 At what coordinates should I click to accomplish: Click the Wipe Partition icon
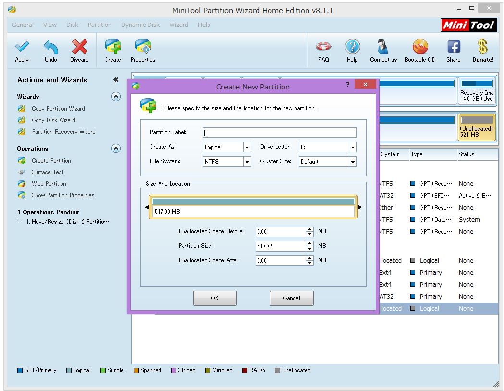(22, 183)
